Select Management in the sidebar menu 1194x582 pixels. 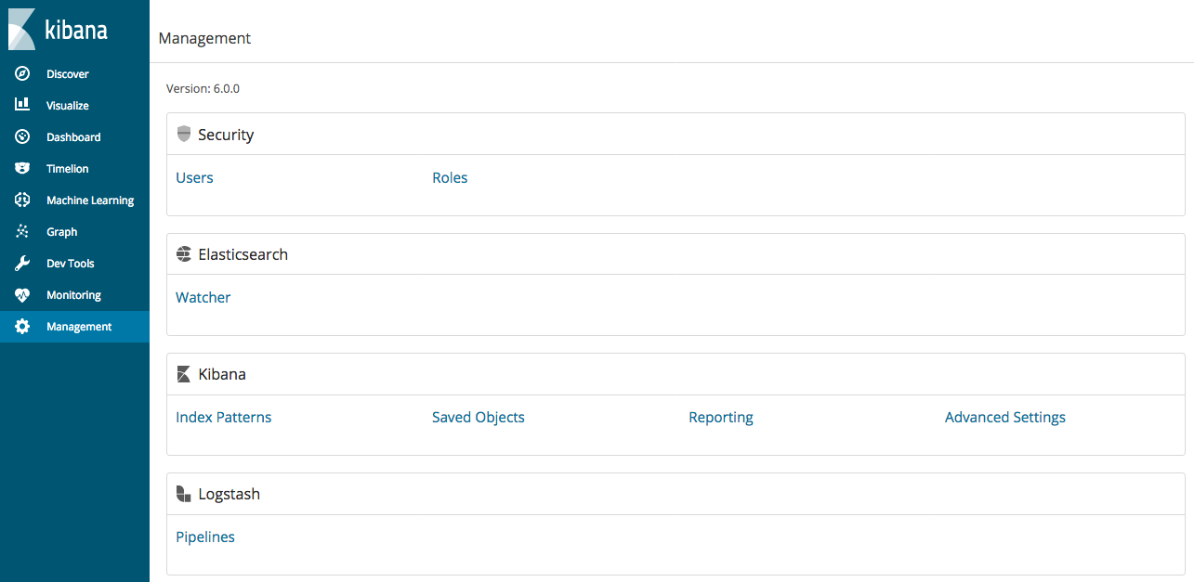coord(79,326)
